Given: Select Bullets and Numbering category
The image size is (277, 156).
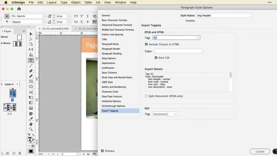Looking at the screenshot, I should tap(114, 87).
